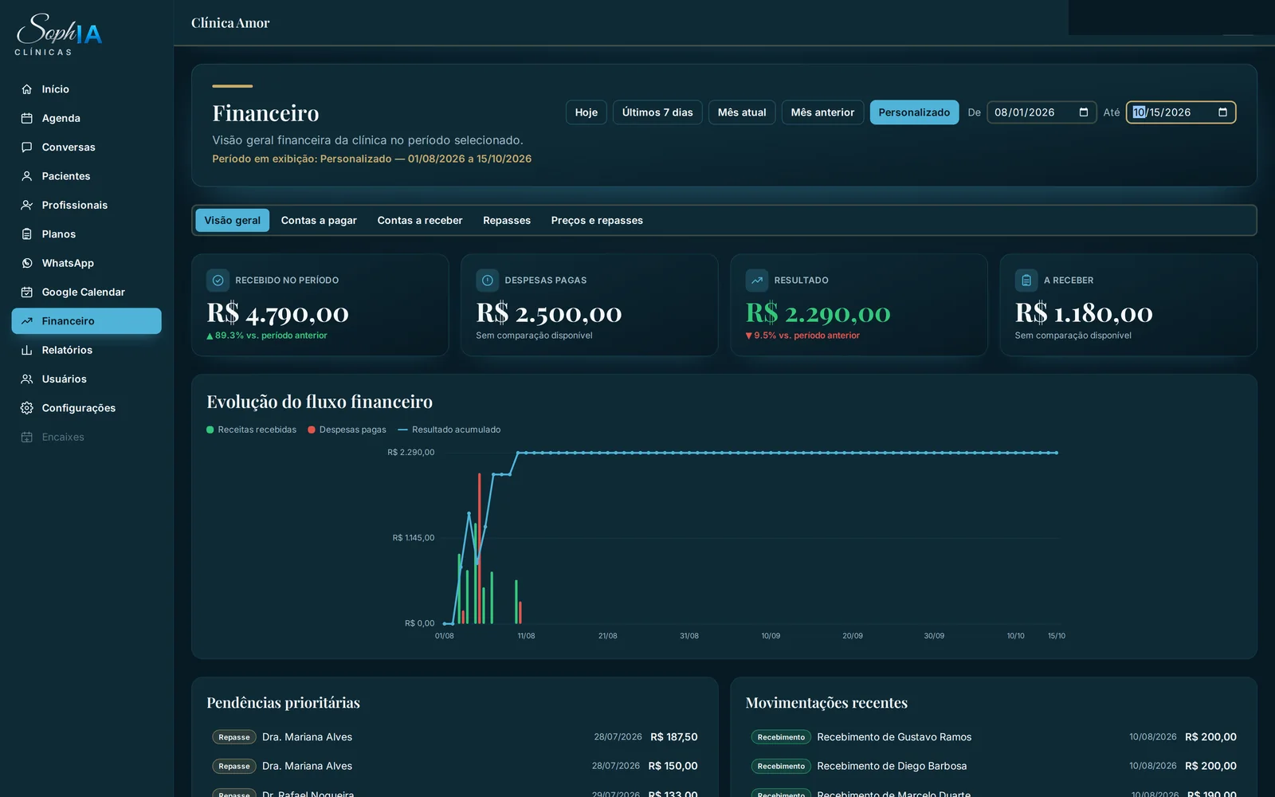The height and width of the screenshot is (797, 1275).
Task: Toggle Resultado acumulado legend series
Action: 449,430
